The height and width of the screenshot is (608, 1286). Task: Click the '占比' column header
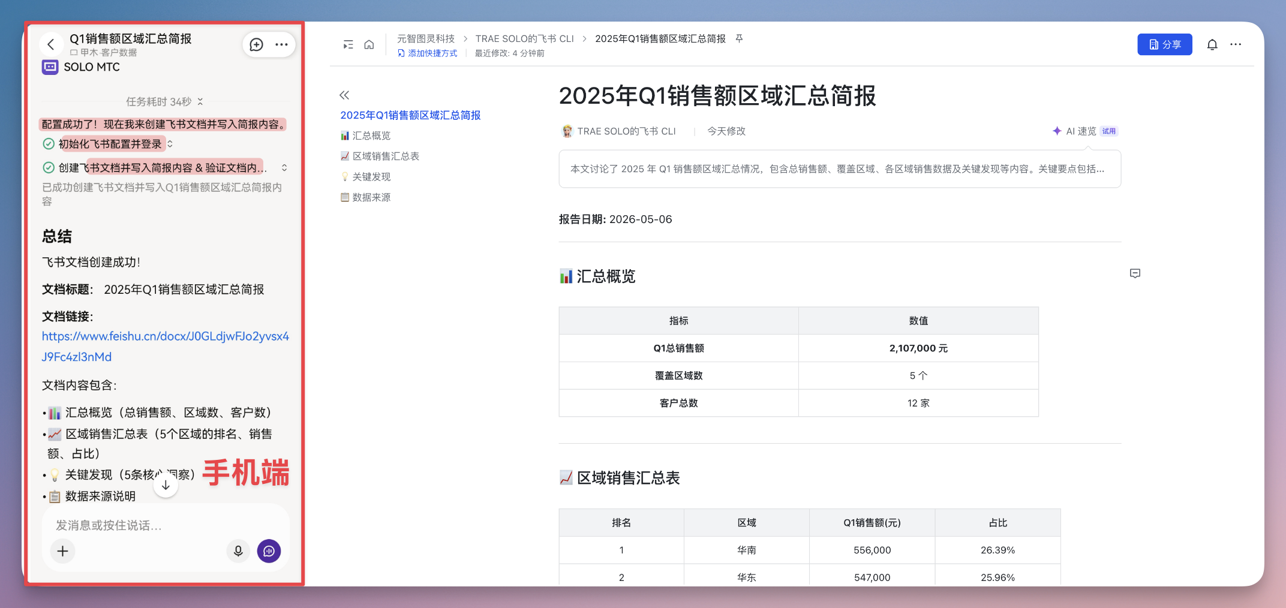998,523
